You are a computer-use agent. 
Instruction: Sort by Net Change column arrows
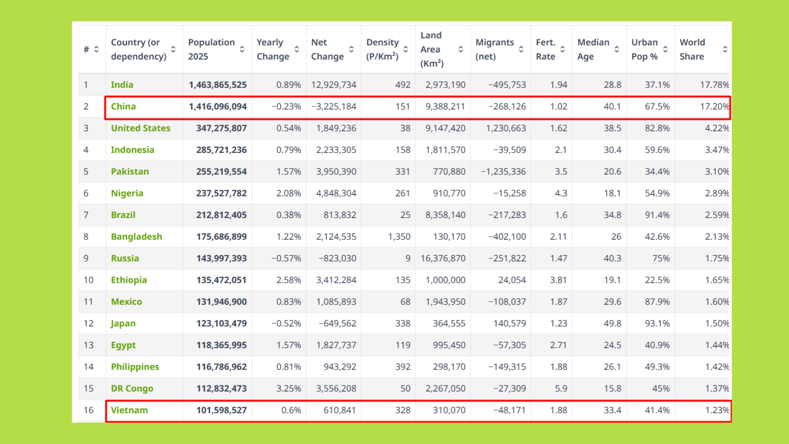coord(351,49)
